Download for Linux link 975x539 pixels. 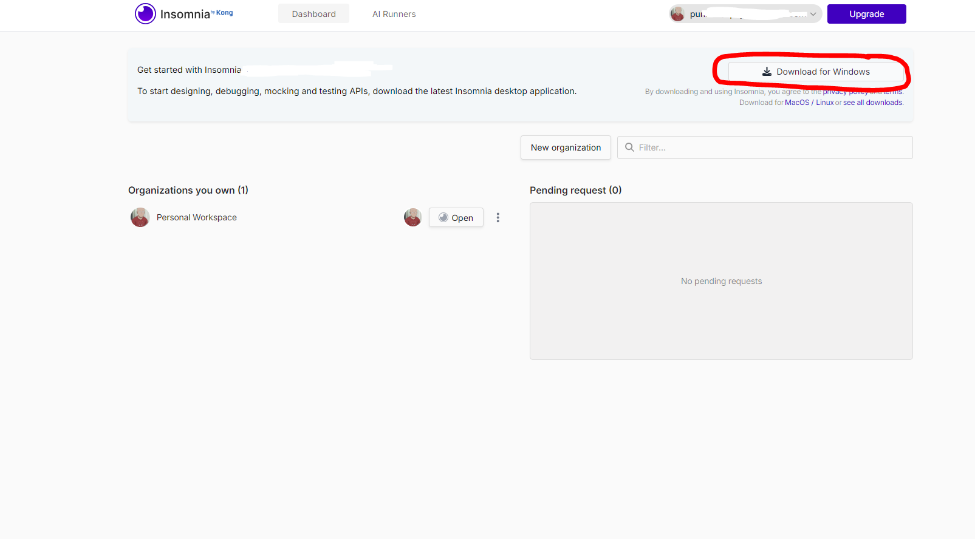(x=824, y=103)
